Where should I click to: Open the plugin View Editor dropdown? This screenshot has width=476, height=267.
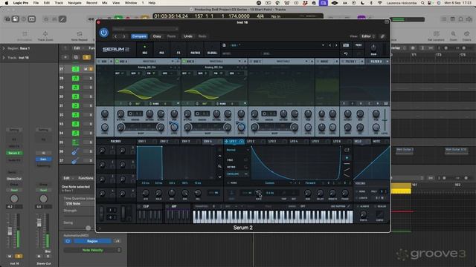[368, 36]
